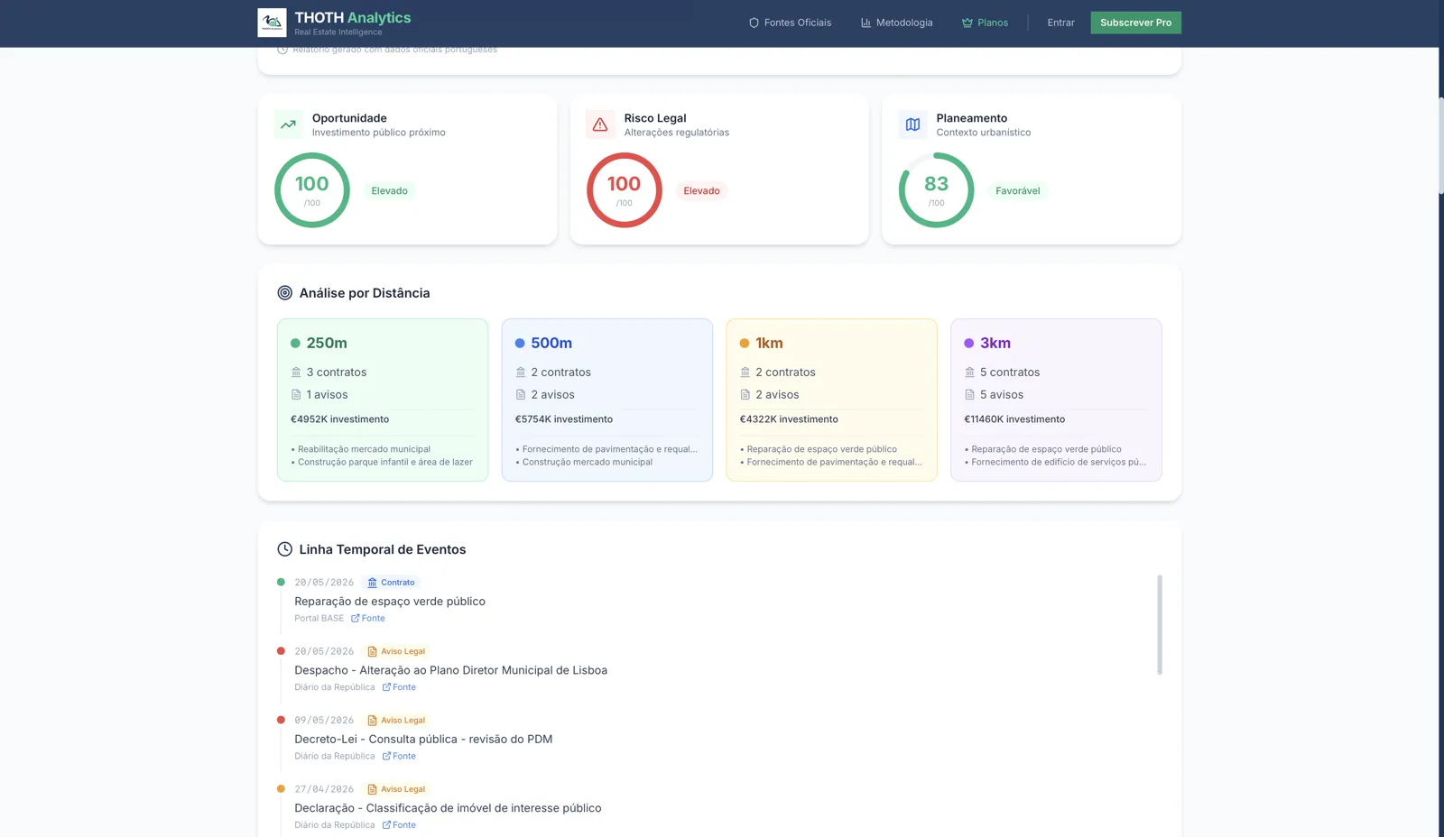Viewport: 1444px width, 837px height.
Task: Click the building icon in the 1km card
Action: [745, 373]
